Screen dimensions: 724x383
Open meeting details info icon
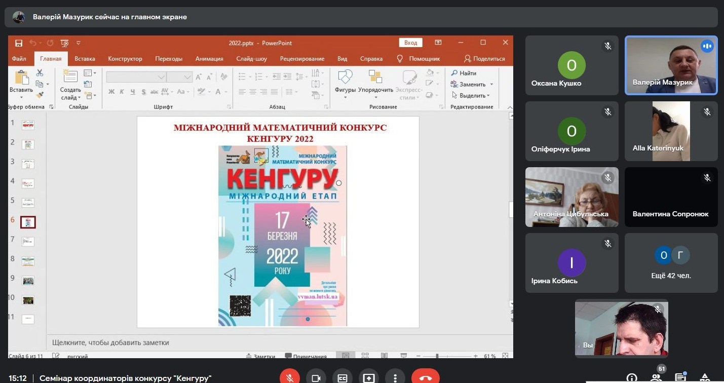pos(632,378)
